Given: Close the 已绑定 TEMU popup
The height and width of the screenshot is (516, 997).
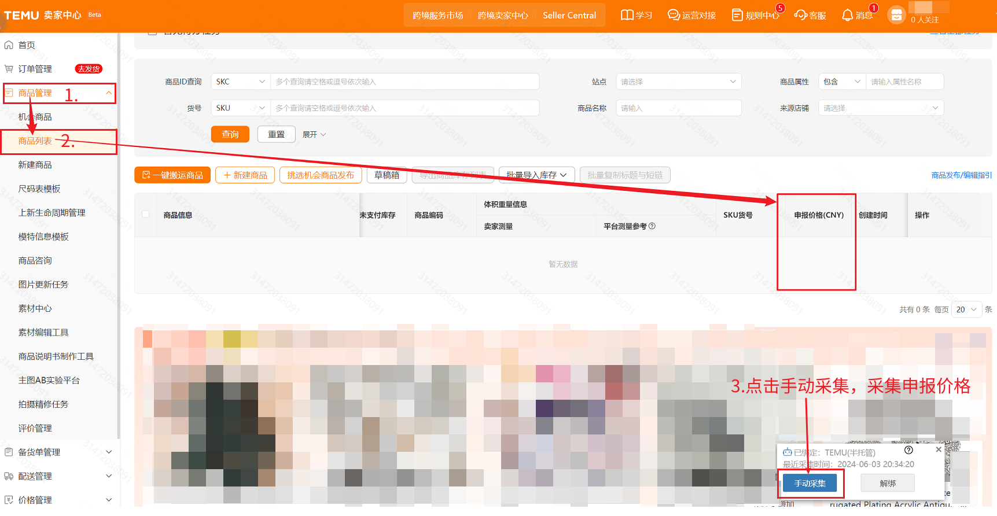Looking at the screenshot, I should 939,449.
